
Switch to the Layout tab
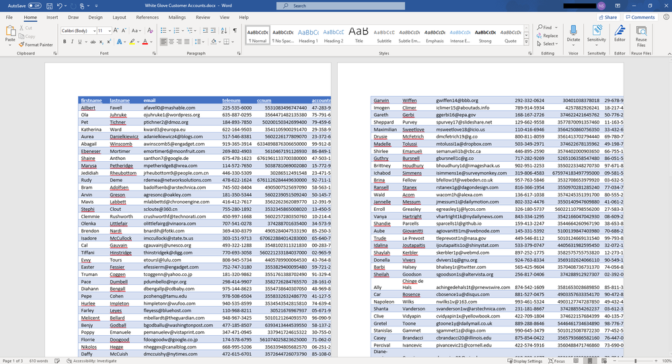pyautogui.click(x=119, y=17)
